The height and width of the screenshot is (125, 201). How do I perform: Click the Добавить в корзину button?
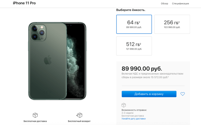tap(149, 94)
